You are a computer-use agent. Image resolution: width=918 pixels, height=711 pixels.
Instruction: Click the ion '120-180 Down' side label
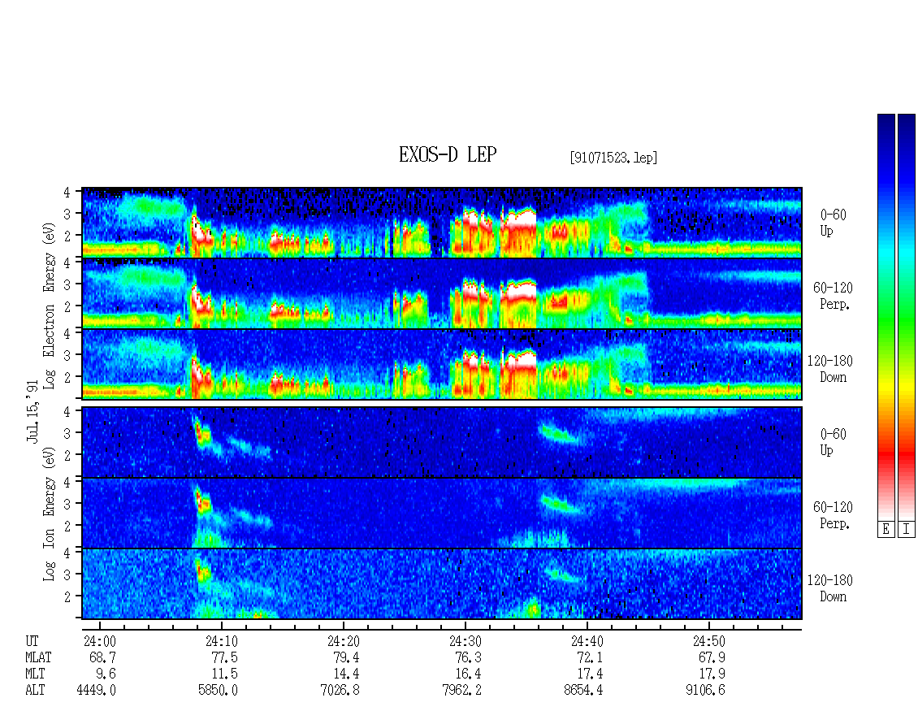(x=830, y=588)
